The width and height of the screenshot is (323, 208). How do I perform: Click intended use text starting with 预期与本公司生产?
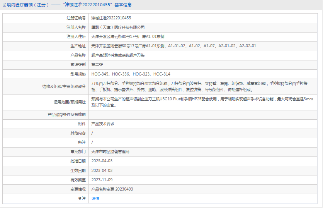[x=202, y=102]
